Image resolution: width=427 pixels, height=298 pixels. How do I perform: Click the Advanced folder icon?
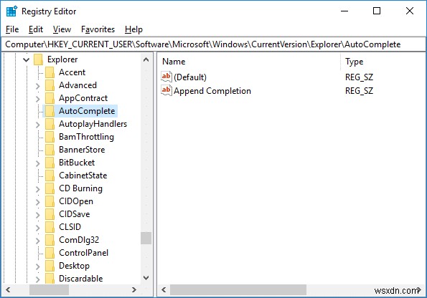(50, 85)
